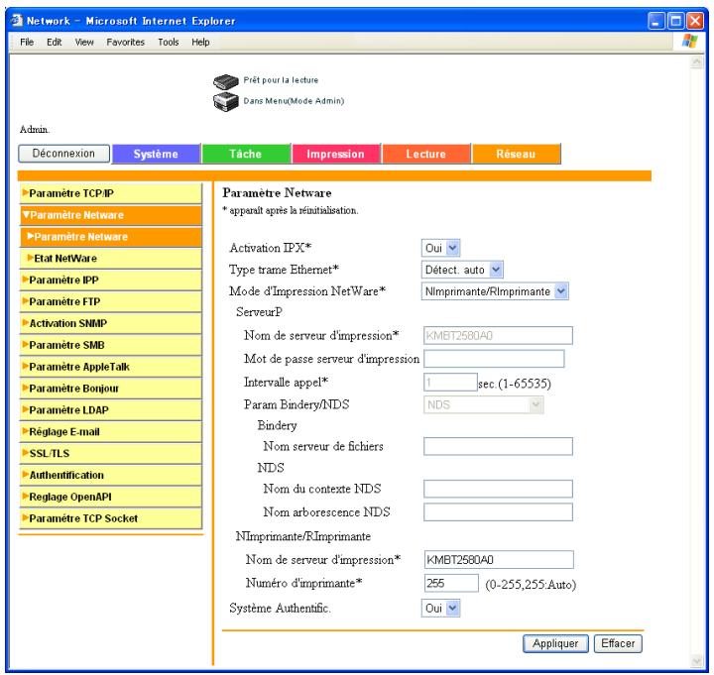Switch to the Lecture tab
Screen dimensions: 714x675
425,154
